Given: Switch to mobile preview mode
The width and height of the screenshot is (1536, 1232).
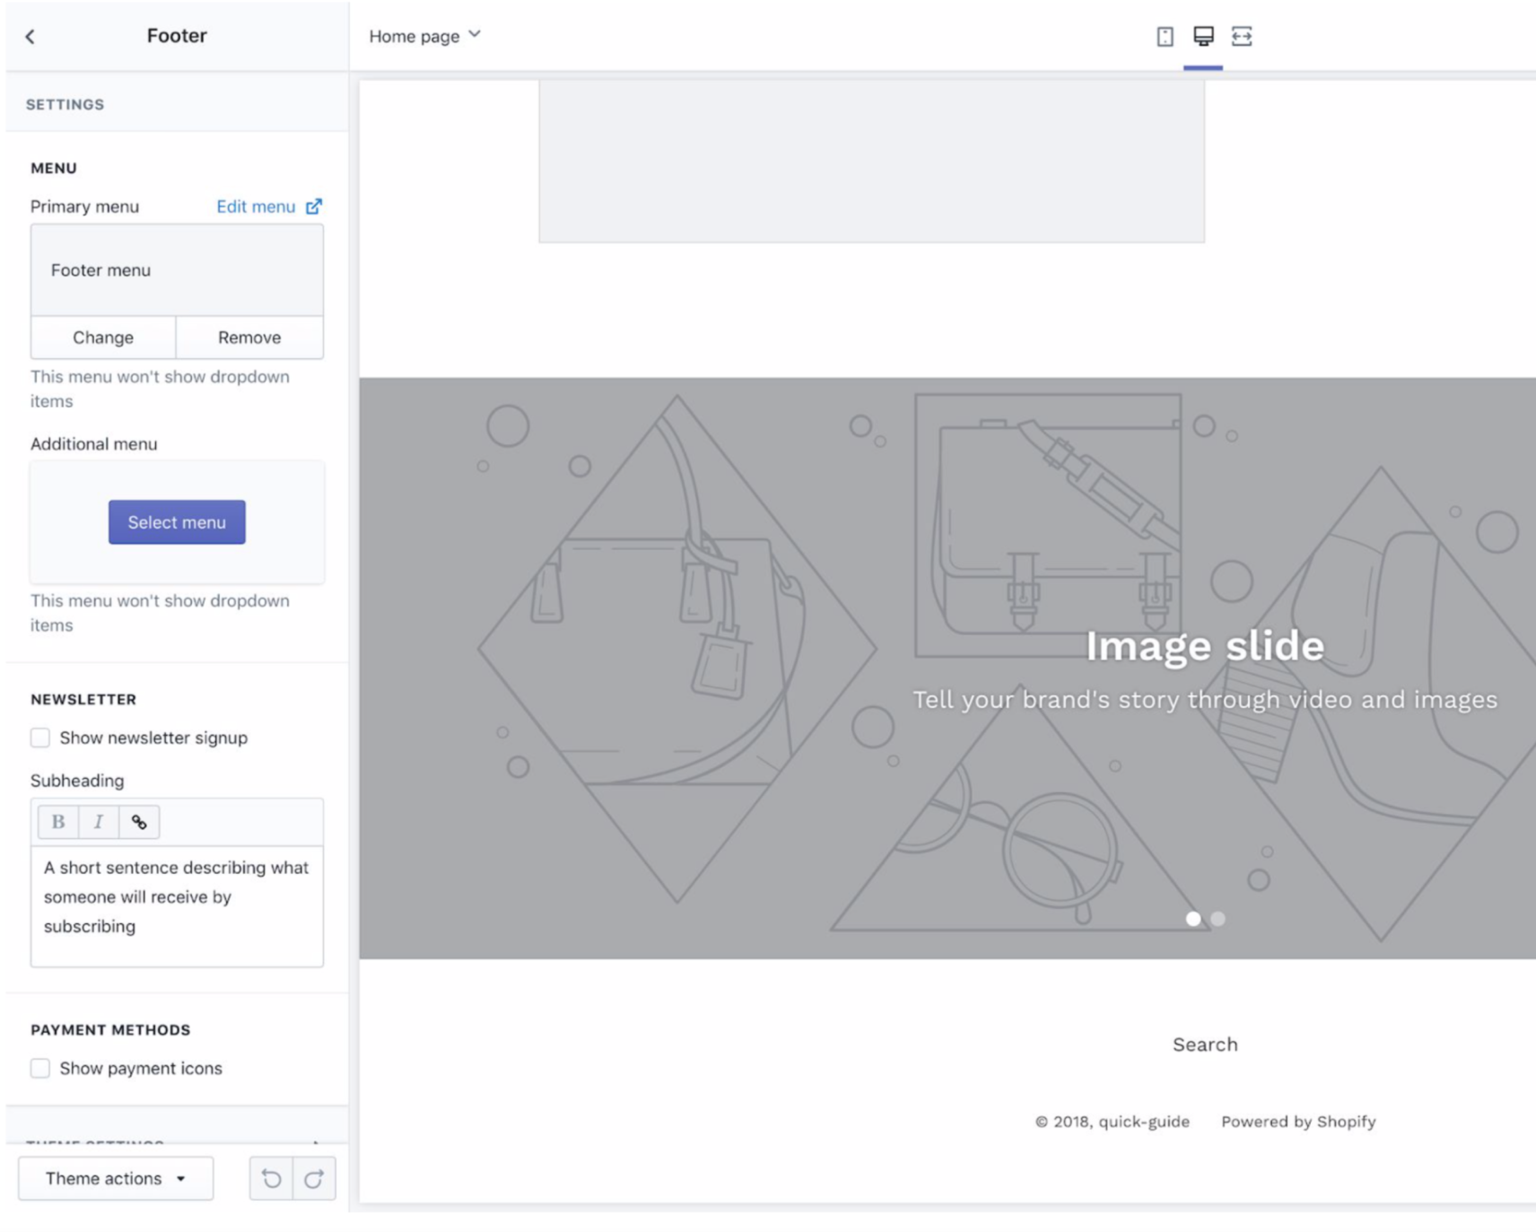Looking at the screenshot, I should (1165, 37).
